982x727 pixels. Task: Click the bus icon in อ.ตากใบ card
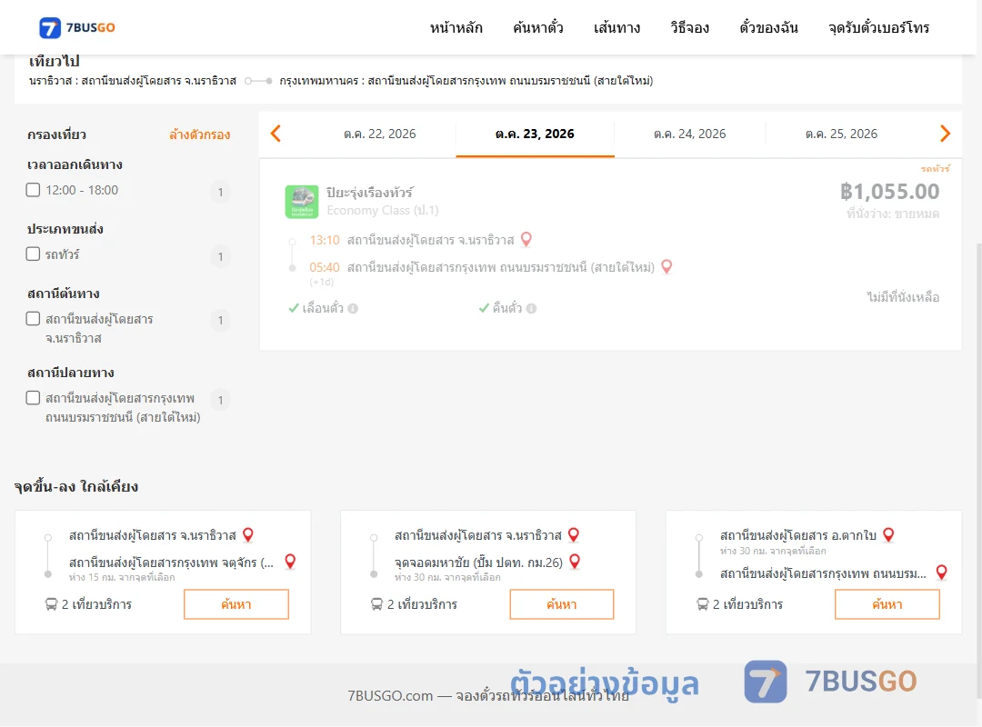[703, 604]
